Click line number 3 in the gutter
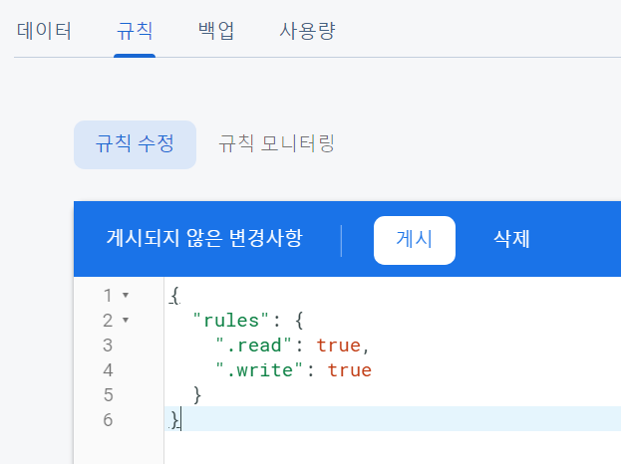 click(108, 346)
